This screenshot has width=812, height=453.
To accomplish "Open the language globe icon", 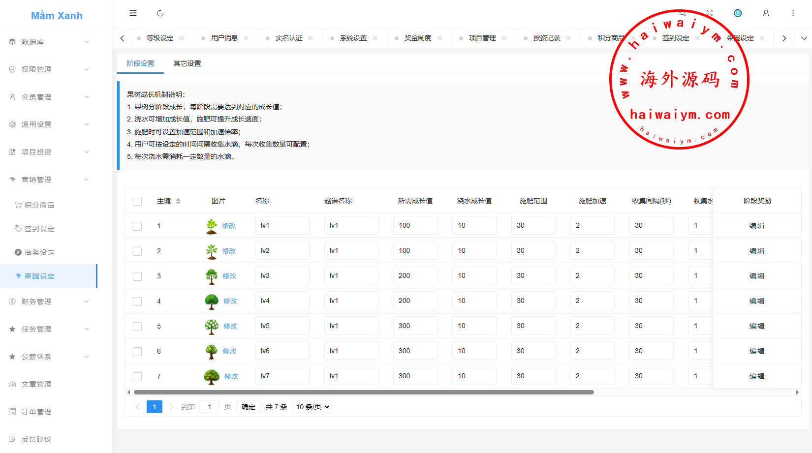I will point(738,13).
